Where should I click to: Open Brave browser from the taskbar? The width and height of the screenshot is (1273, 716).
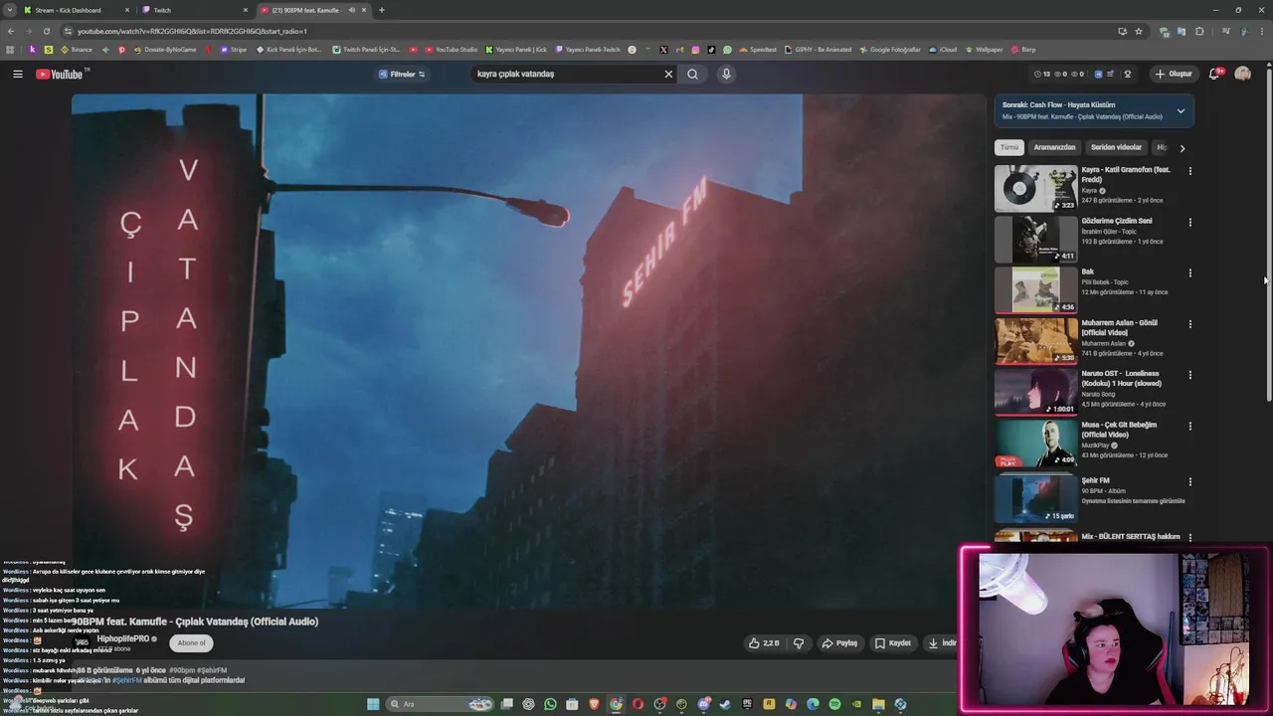point(594,704)
